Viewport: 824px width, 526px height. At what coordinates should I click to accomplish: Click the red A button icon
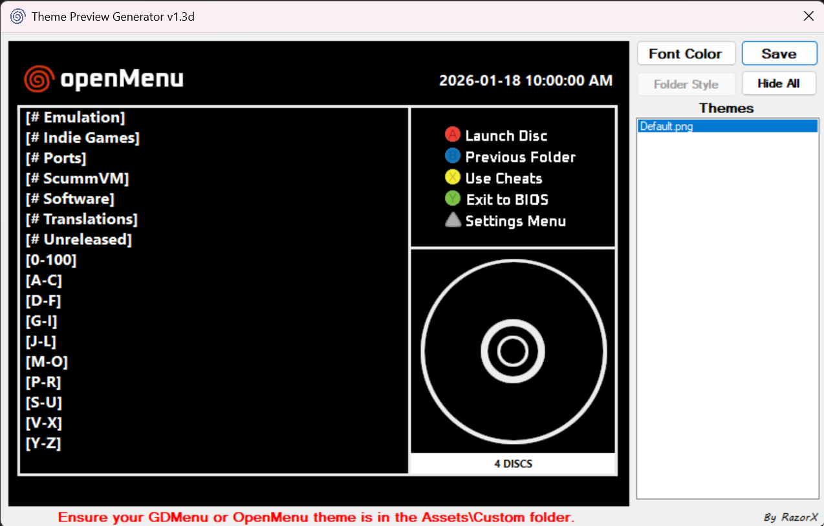(x=453, y=135)
